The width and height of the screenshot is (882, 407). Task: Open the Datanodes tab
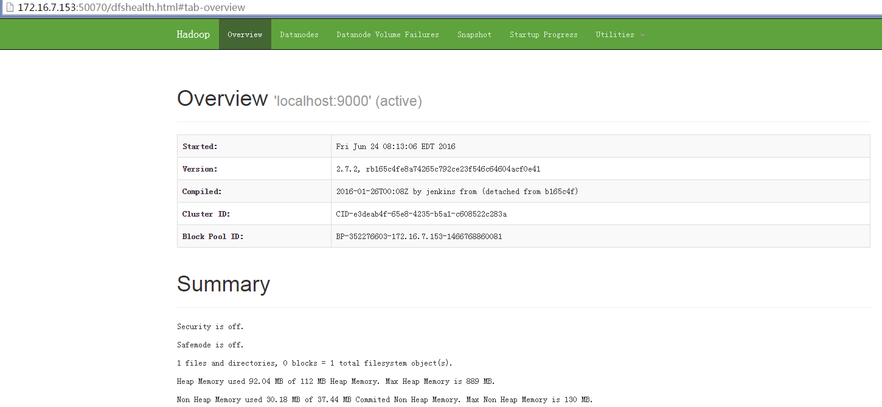299,35
